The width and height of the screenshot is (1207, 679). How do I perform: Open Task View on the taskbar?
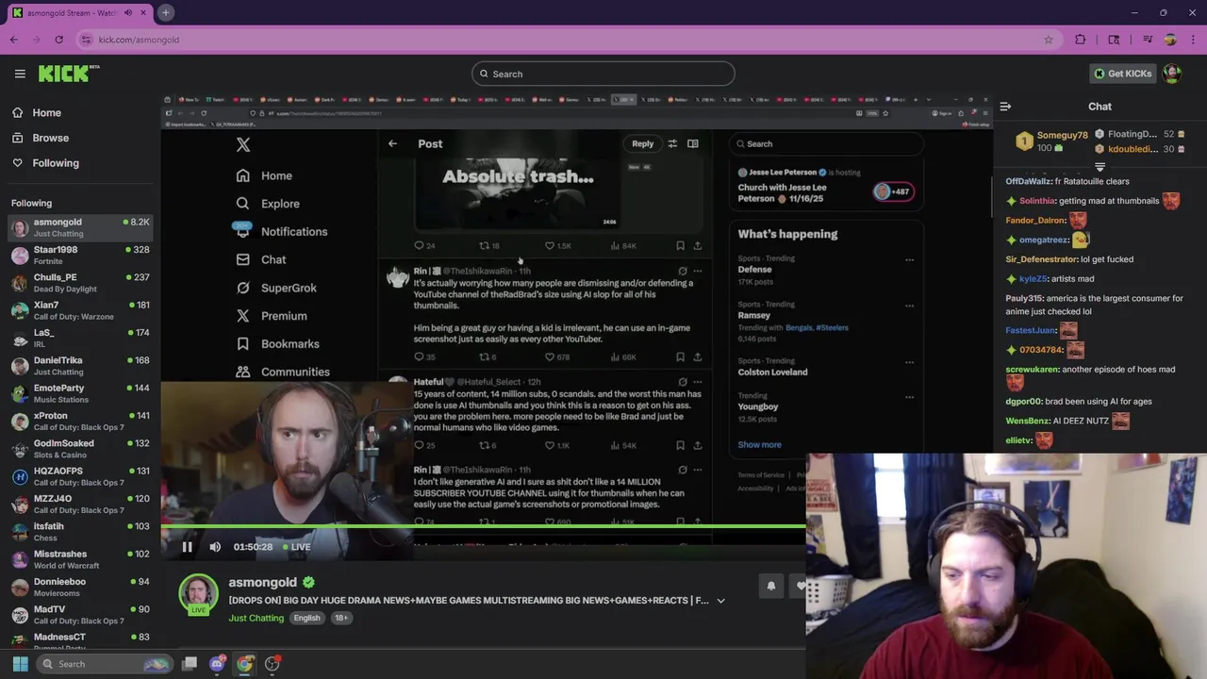[190, 664]
